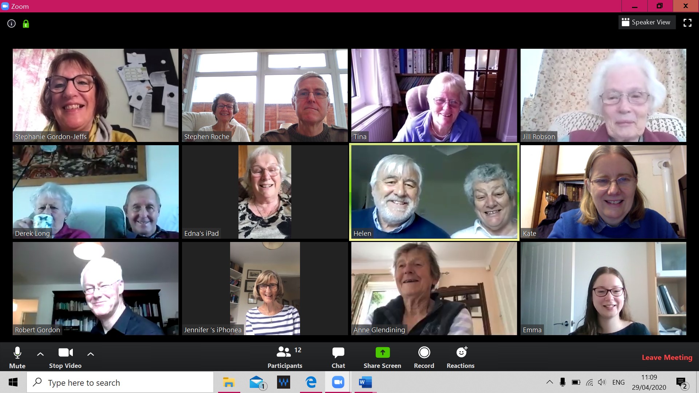
Task: Open the Participants panel
Action: [x=285, y=357]
